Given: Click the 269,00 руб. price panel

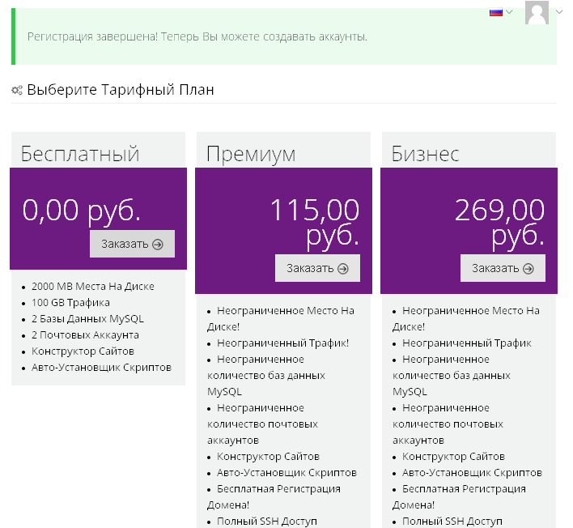Looking at the screenshot, I should coord(469,231).
